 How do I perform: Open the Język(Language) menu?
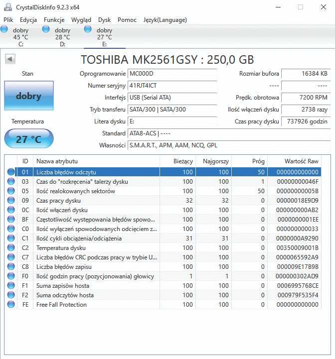pyautogui.click(x=165, y=20)
